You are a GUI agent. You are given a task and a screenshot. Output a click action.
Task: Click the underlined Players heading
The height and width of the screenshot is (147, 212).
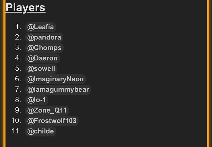pyautogui.click(x=26, y=8)
